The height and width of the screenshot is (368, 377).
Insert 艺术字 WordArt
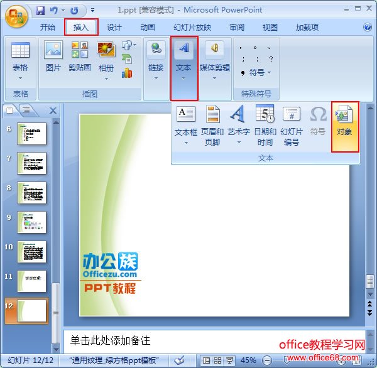click(239, 121)
